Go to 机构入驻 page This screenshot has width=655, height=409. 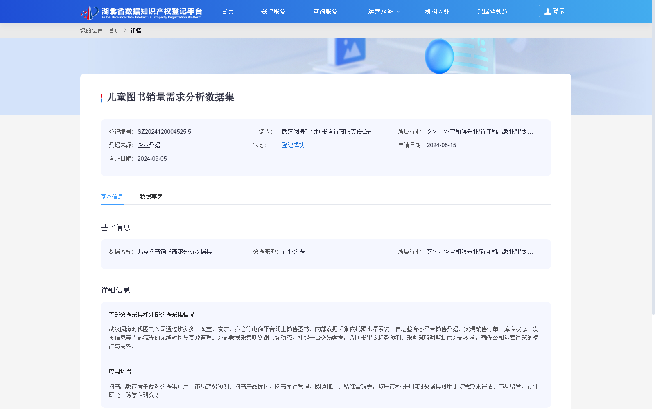pos(437,11)
